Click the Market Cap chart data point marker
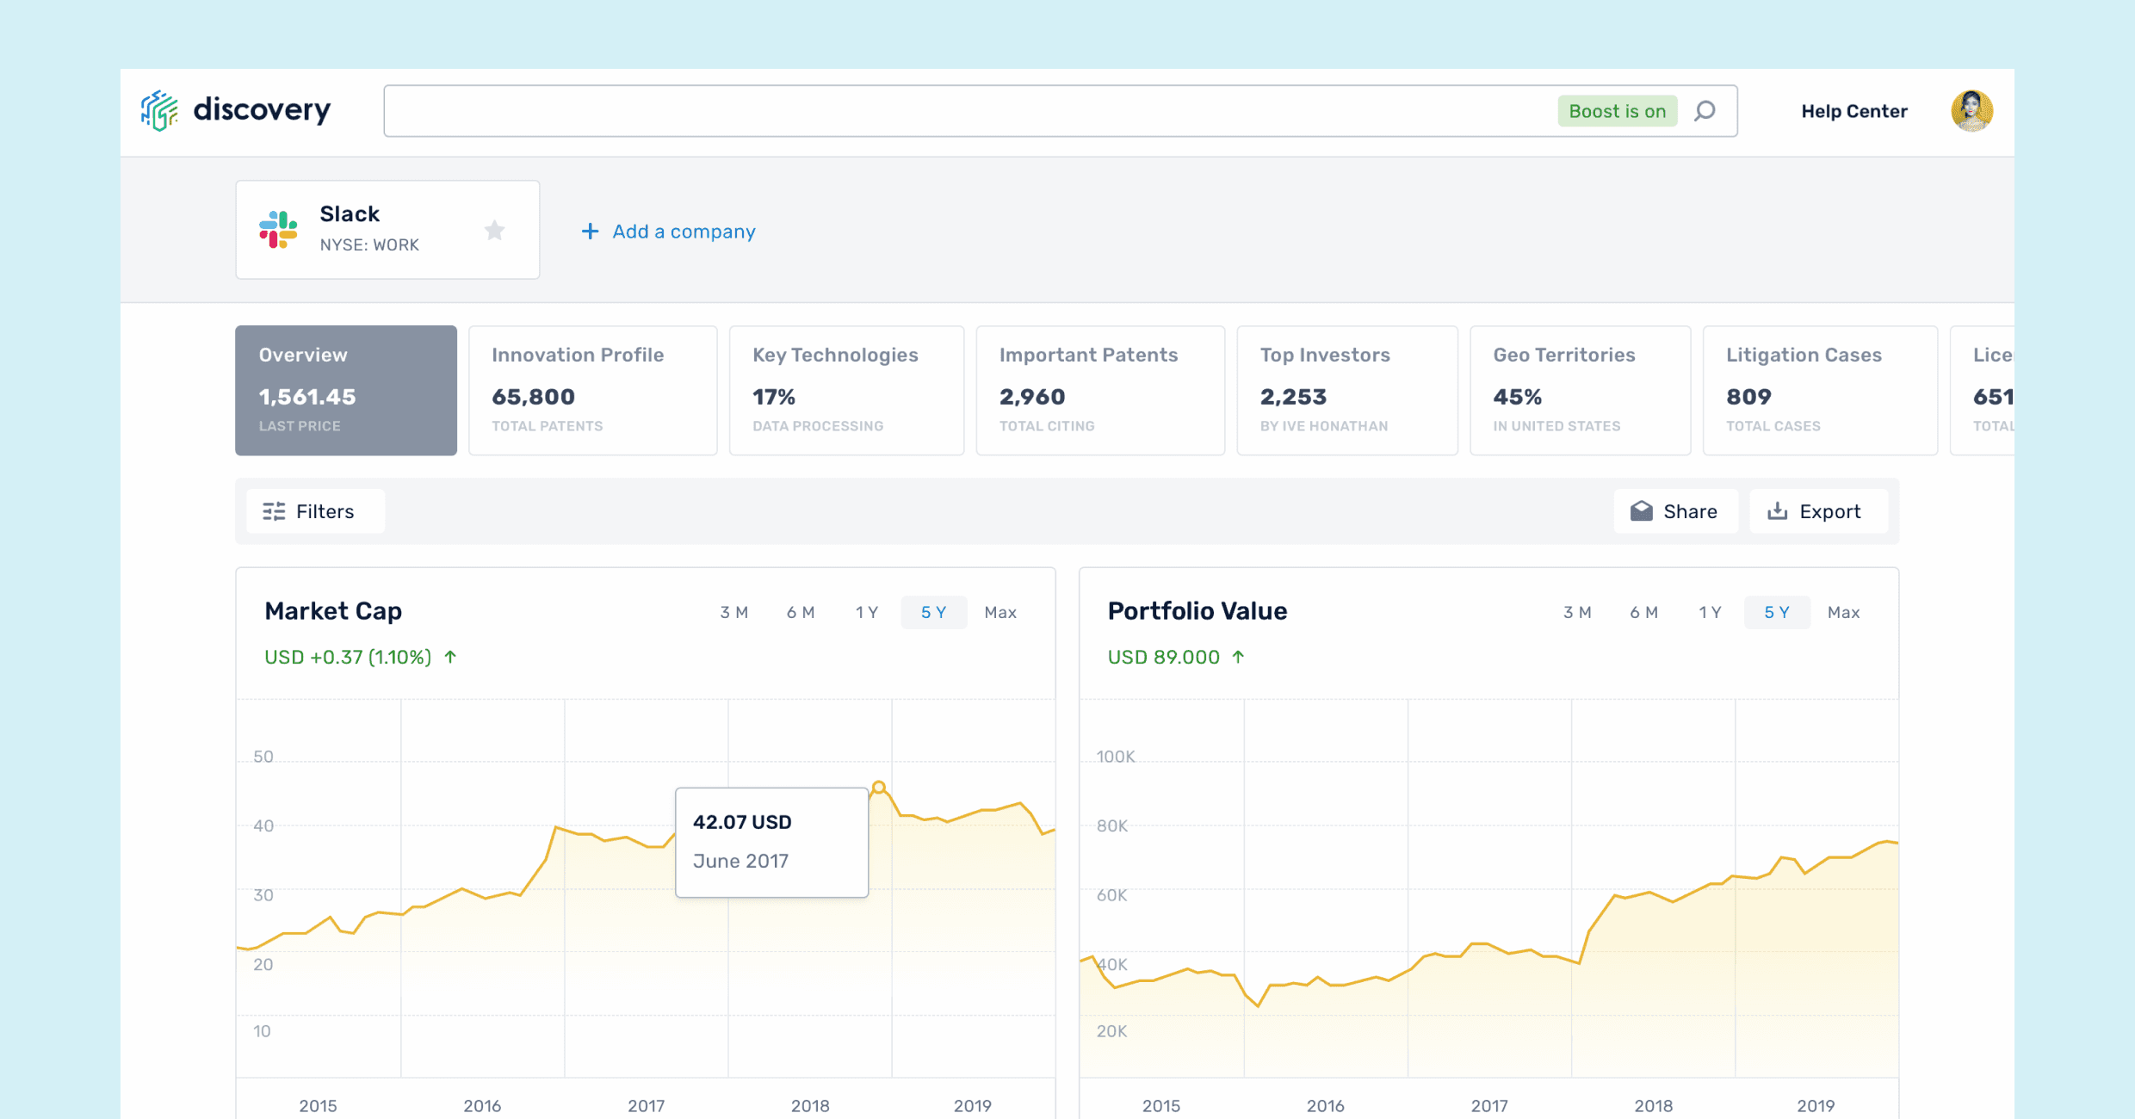Screen dimensions: 2135x1119 879,787
